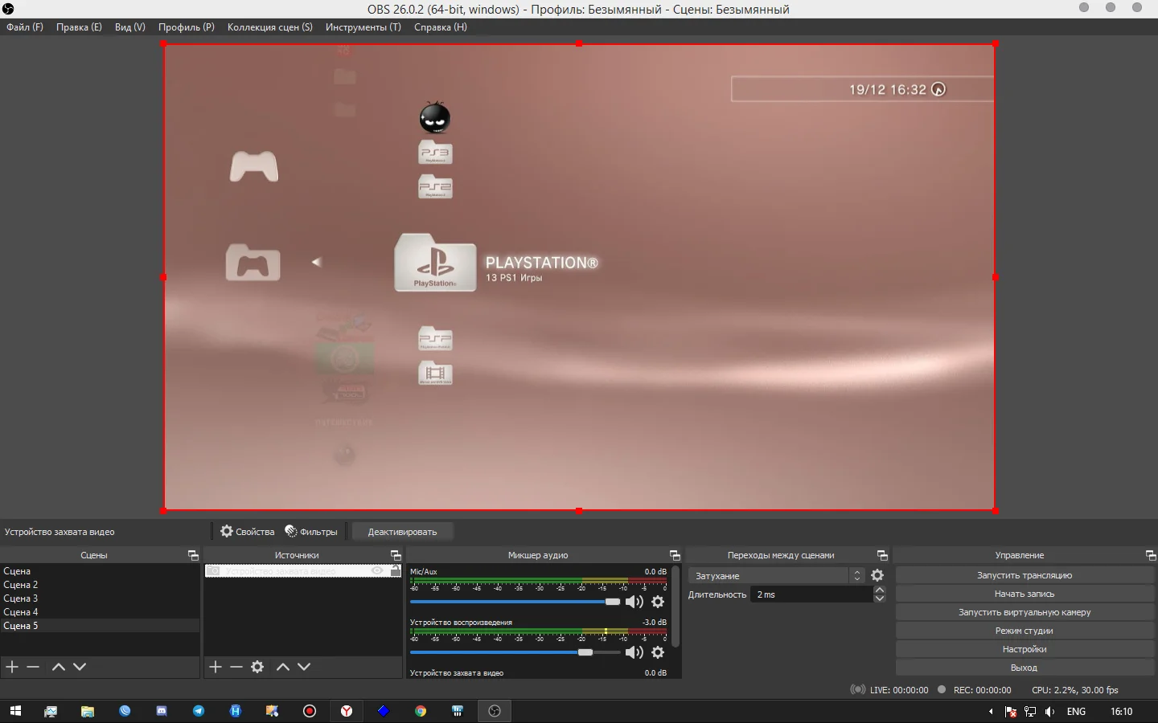Open the Файл (F) menu

pos(25,27)
